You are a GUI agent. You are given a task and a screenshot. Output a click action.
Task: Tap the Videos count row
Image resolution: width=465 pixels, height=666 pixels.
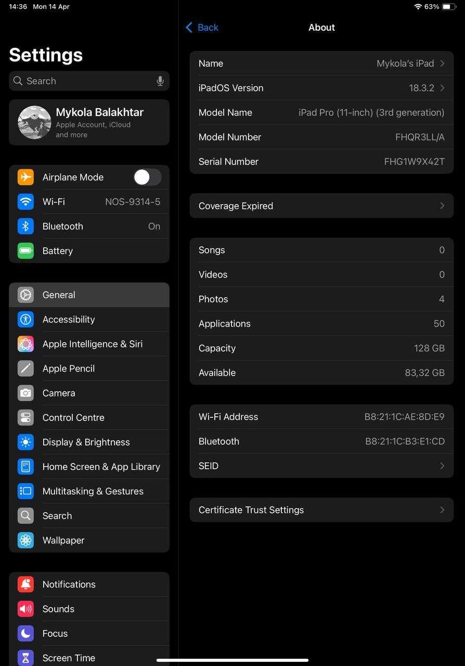(321, 275)
